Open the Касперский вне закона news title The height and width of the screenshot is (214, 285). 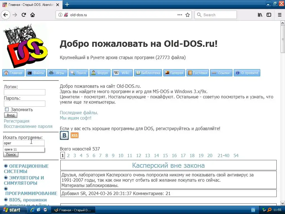[168, 166]
